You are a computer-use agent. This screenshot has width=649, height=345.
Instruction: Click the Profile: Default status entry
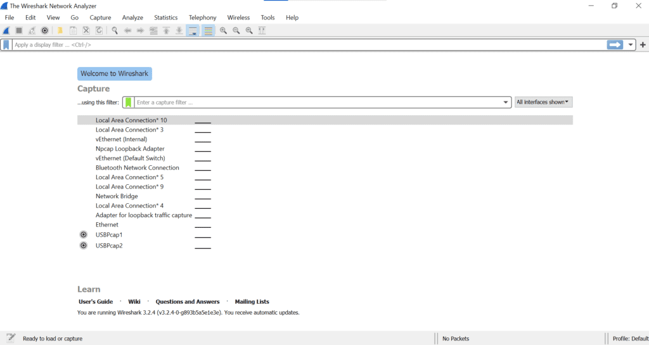click(x=630, y=339)
